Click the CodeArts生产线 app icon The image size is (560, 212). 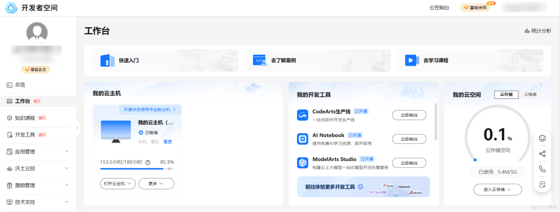(x=303, y=115)
